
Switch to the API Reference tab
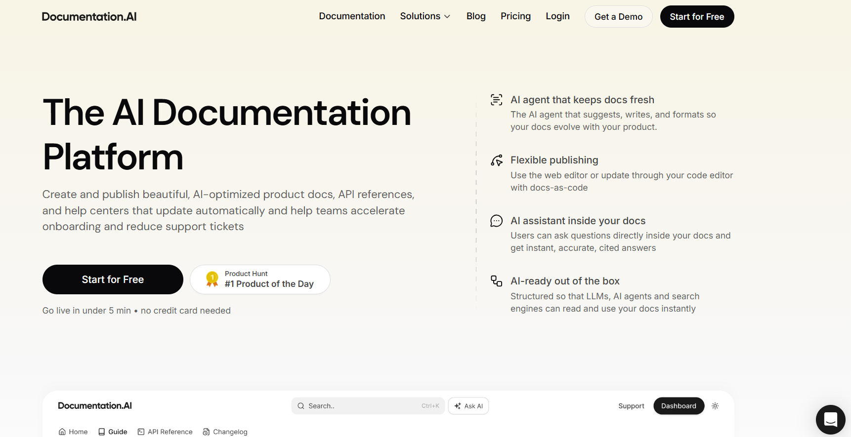165,432
